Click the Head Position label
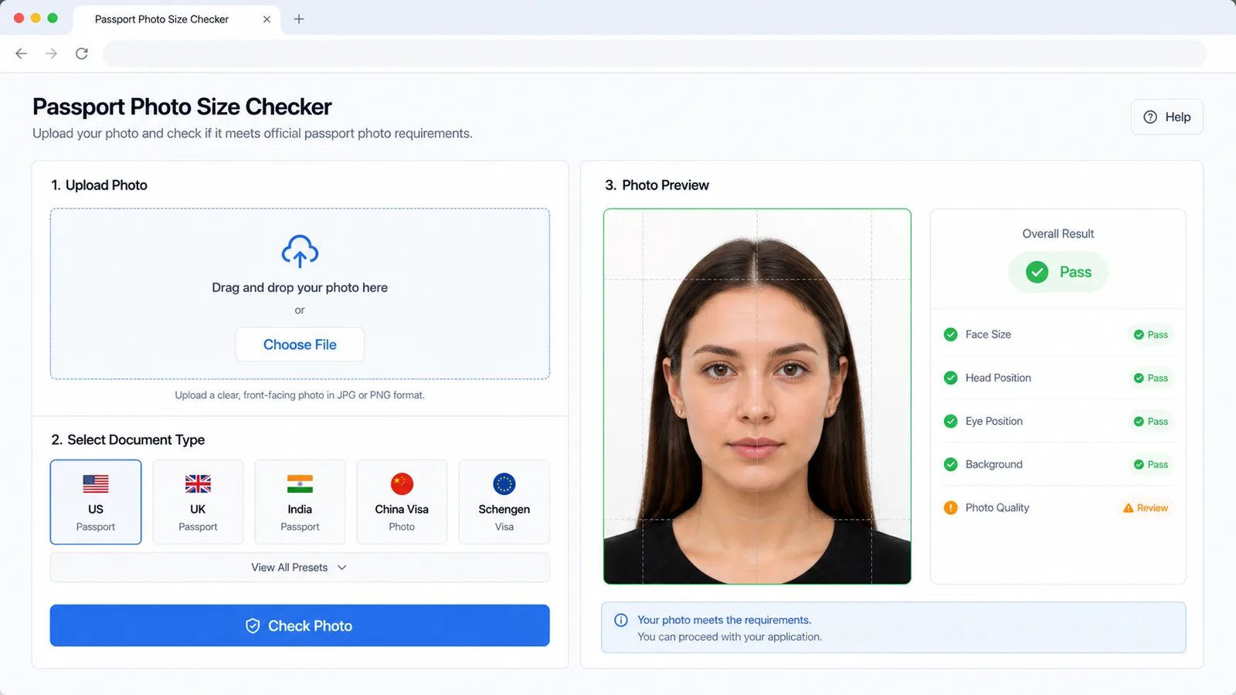Screen dimensions: 1236x695 998,378
